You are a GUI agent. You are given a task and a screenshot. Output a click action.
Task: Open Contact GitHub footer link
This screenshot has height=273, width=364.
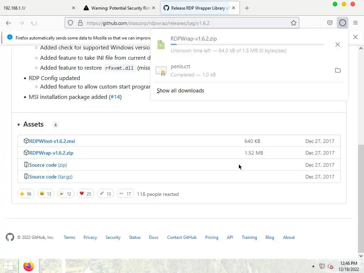pyautogui.click(x=182, y=237)
